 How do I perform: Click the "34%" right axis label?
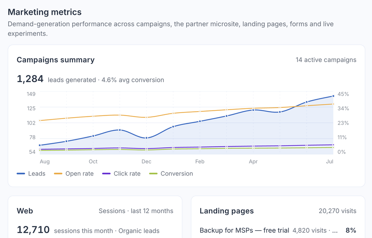[x=343, y=109]
